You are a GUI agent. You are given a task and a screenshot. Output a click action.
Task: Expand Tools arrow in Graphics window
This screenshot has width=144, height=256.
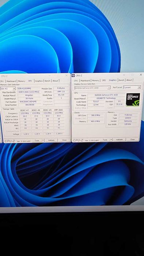coord(111,140)
